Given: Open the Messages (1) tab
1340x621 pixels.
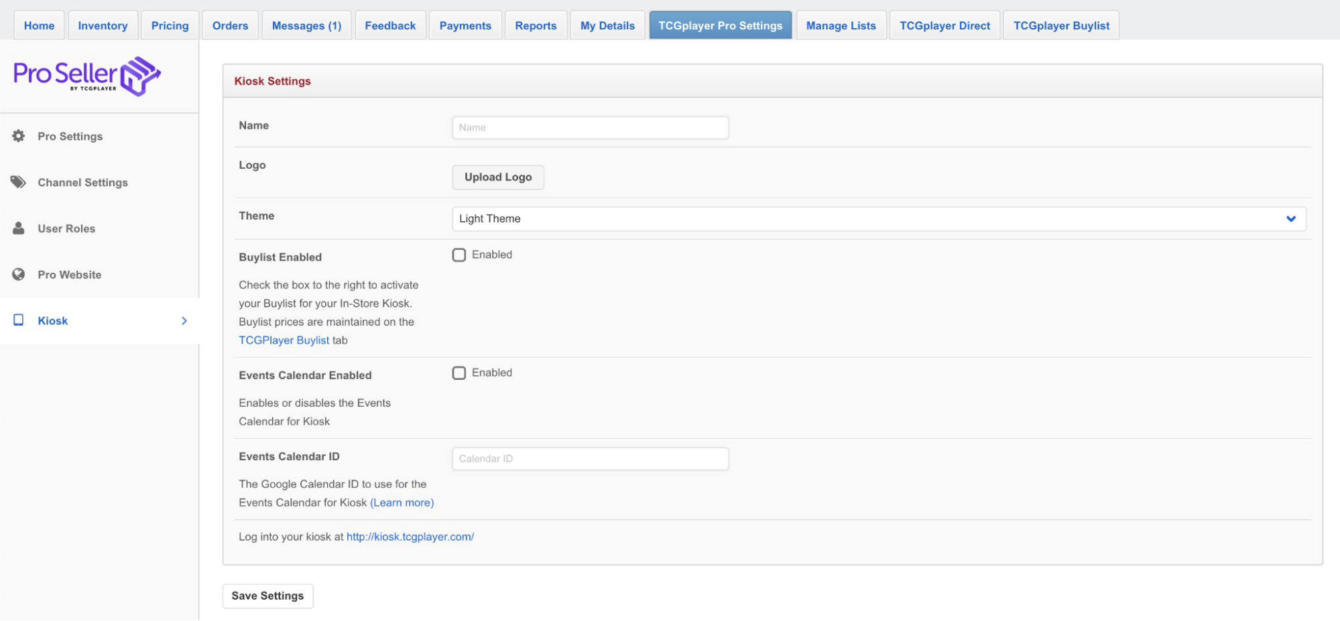Looking at the screenshot, I should pyautogui.click(x=306, y=25).
